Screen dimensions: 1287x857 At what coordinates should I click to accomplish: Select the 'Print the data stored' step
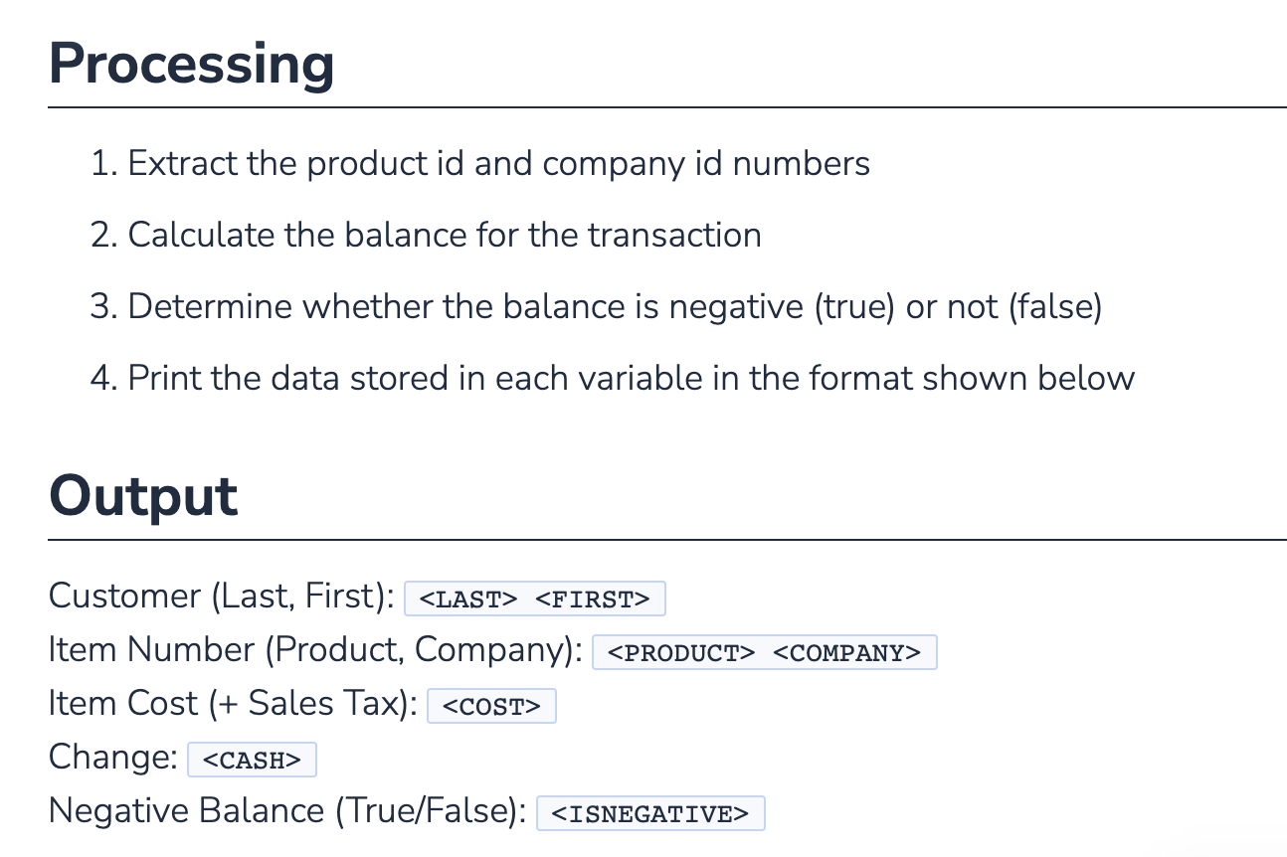pos(613,378)
